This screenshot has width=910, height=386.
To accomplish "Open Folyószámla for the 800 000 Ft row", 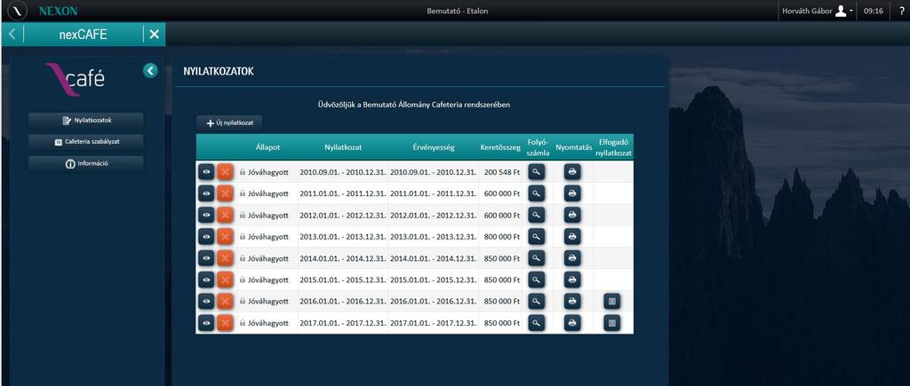I will click(536, 236).
